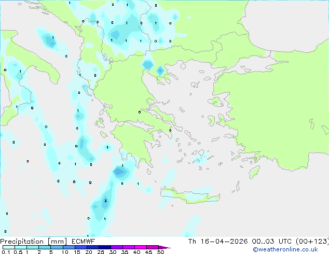Choose the 40–45 mm magenta legend swatch
Viewport: 329px width, 254px height.
point(141,247)
